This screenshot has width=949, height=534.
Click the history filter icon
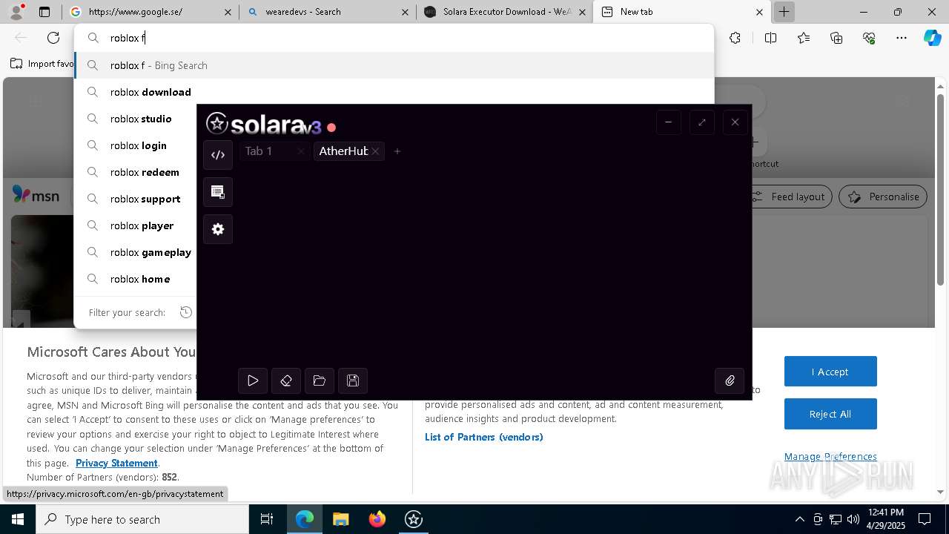click(x=186, y=312)
